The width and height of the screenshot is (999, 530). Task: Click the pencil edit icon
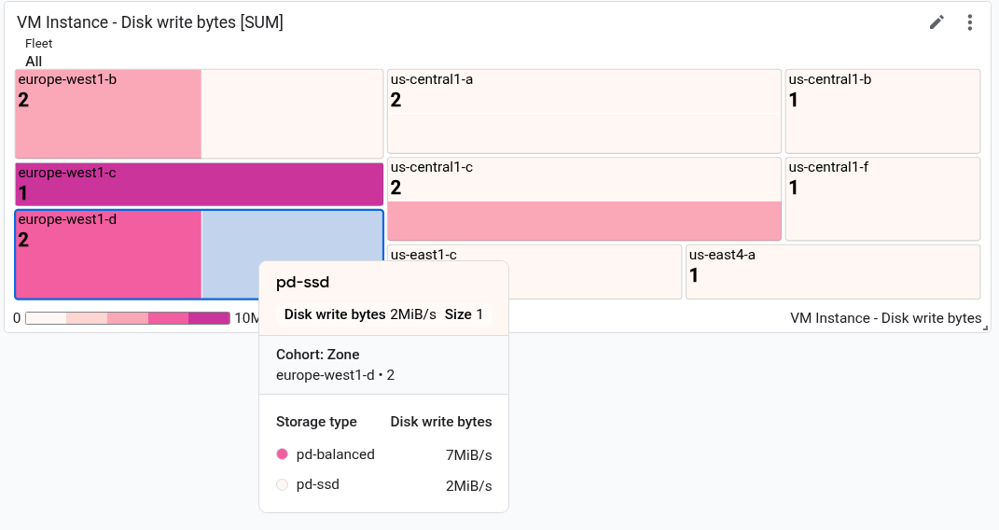click(x=937, y=22)
